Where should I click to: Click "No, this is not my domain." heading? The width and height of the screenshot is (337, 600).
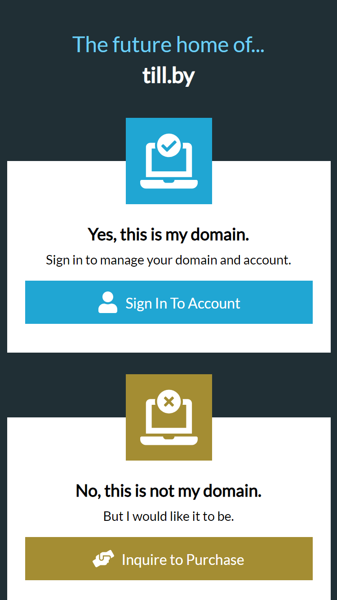click(x=168, y=491)
